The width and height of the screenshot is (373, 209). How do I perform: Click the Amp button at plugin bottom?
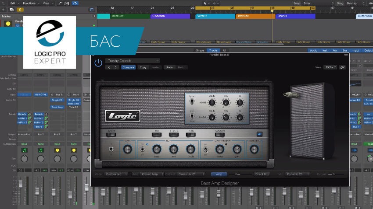point(219,174)
